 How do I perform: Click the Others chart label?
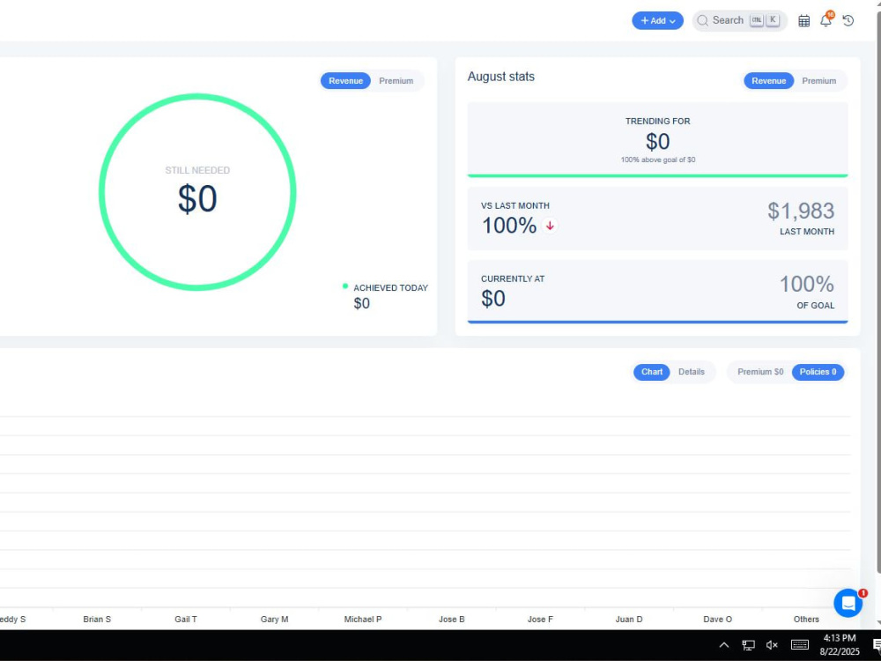806,620
